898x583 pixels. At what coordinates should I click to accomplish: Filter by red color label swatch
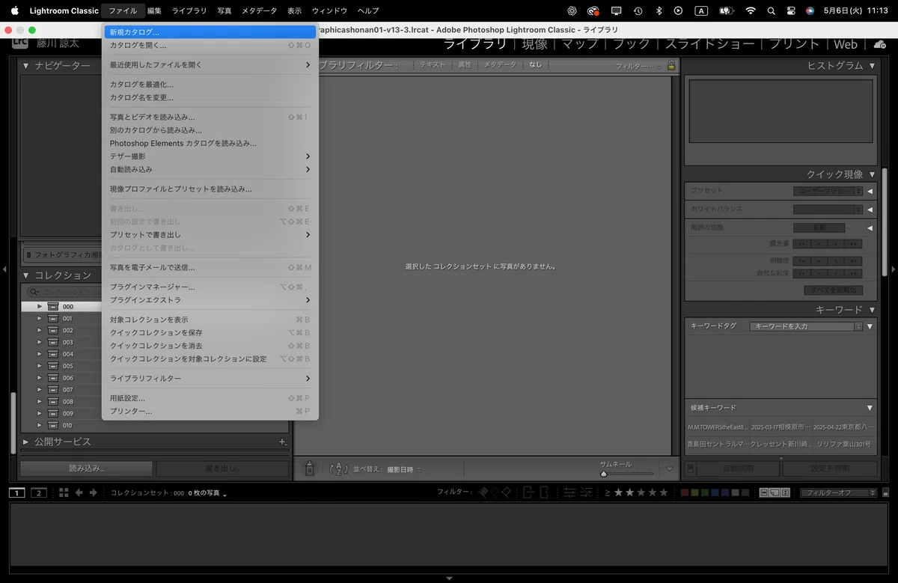684,492
